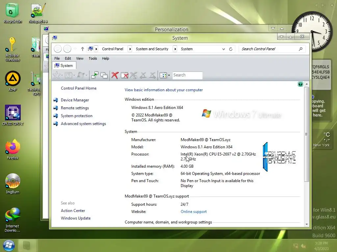Go up one level with the up arrow
The width and height of the screenshot is (337, 252).
point(82,49)
